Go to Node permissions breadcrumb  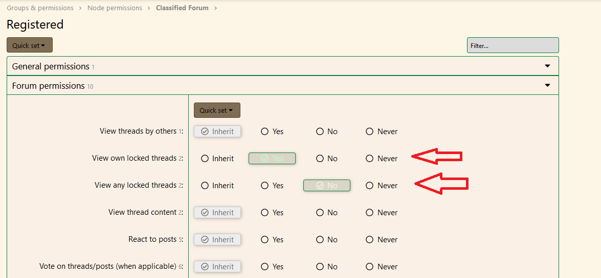(x=115, y=8)
